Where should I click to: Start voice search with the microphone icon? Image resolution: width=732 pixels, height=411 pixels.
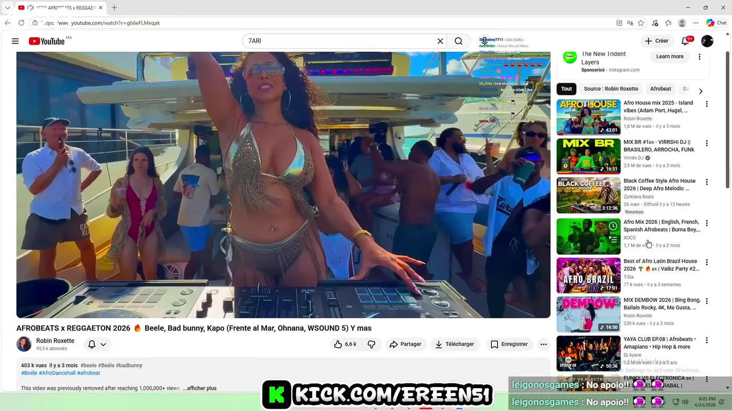click(484, 41)
